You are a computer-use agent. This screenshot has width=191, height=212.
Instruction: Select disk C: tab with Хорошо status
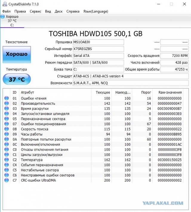coord(12,21)
